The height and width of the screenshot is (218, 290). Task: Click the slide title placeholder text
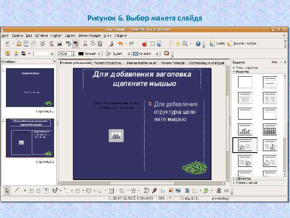tap(142, 79)
